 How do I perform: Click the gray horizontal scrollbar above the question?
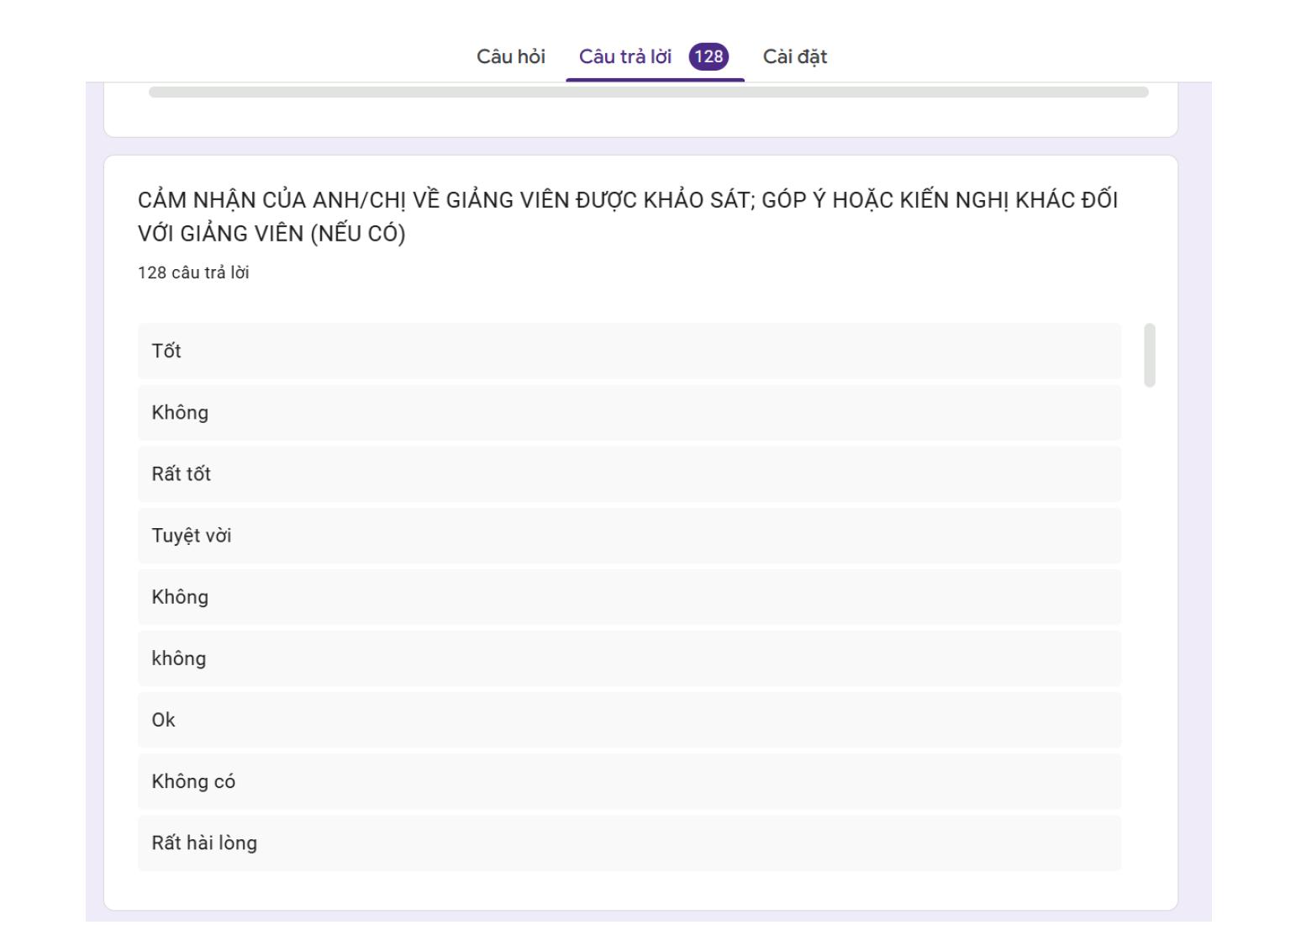pos(648,92)
